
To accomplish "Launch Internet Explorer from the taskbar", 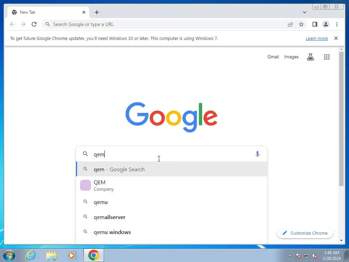I will click(30, 255).
